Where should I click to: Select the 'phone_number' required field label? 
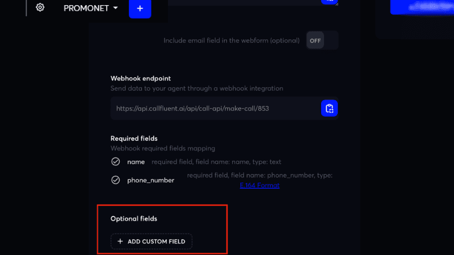150,180
